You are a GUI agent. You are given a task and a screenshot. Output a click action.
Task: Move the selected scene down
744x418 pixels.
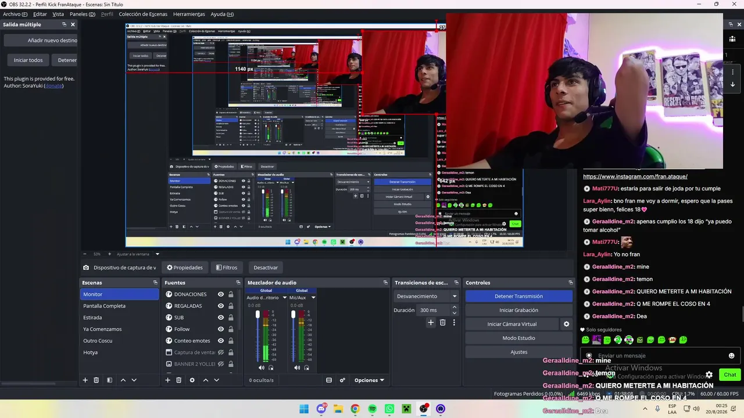click(x=134, y=380)
